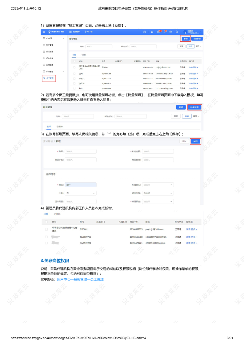
Task: Switch to the 已删除 tab in bottom table
Action: 57,214
